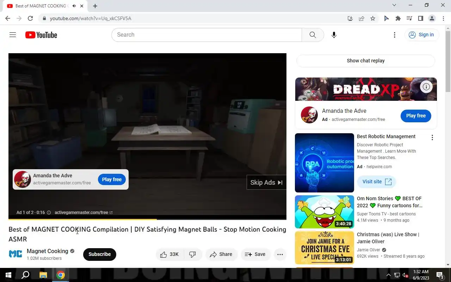Open the RPA Robotic automation ad thumbnail
The height and width of the screenshot is (282, 451).
point(325,163)
